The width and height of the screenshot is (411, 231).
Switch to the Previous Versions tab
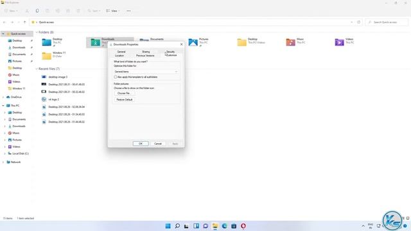point(145,56)
